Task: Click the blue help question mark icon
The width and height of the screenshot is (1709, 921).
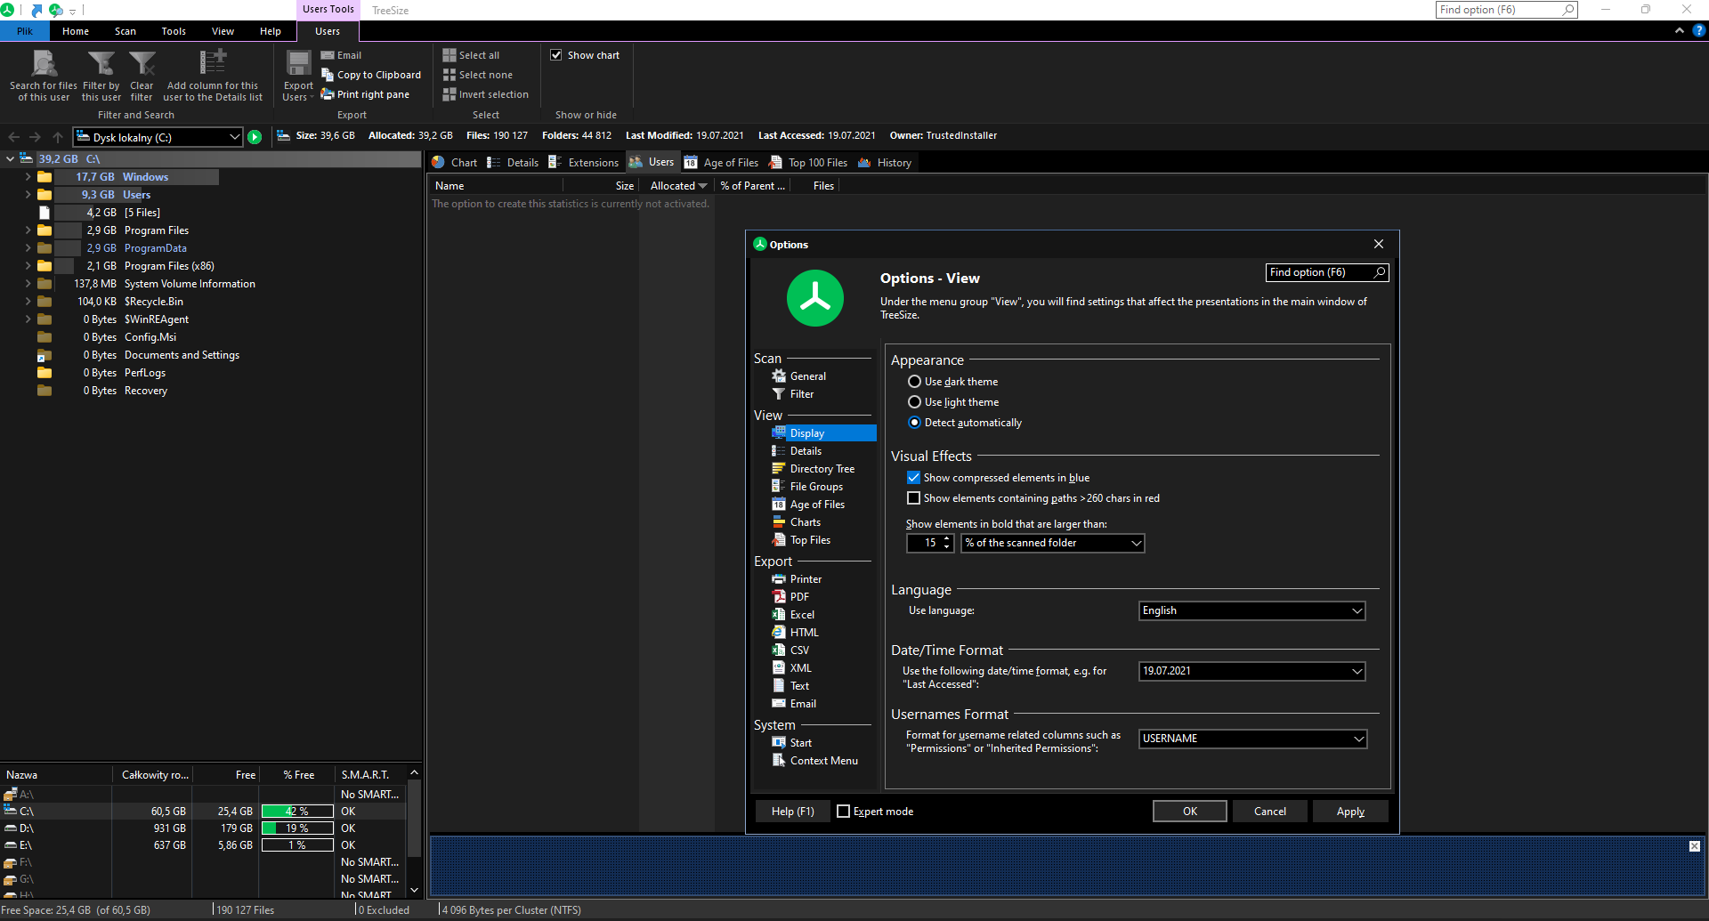Action: tap(1699, 30)
